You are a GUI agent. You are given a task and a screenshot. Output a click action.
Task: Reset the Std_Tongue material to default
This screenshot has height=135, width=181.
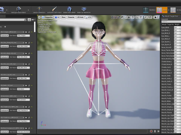pos(32,32)
